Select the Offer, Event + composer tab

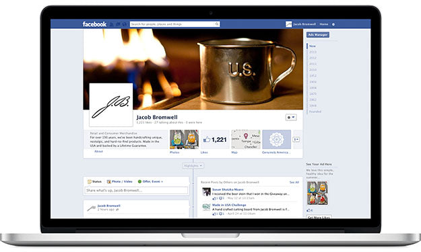tap(150, 181)
